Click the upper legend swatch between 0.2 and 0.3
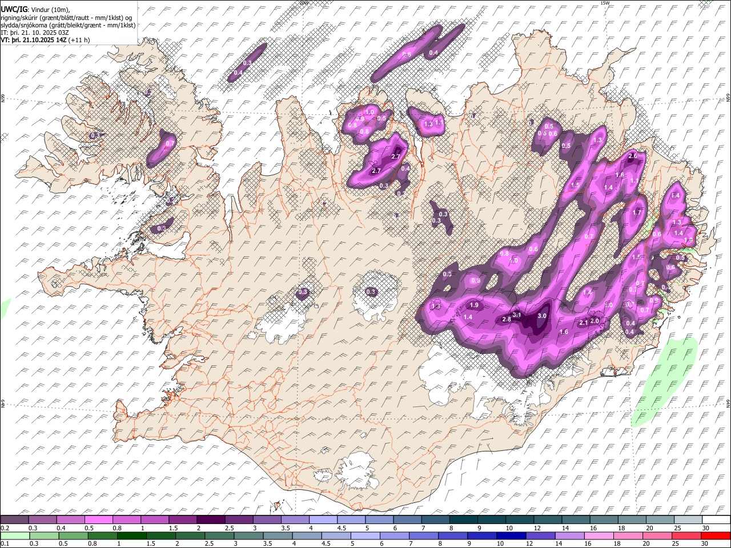Viewport: 731px width, 548px height. [x=14, y=519]
